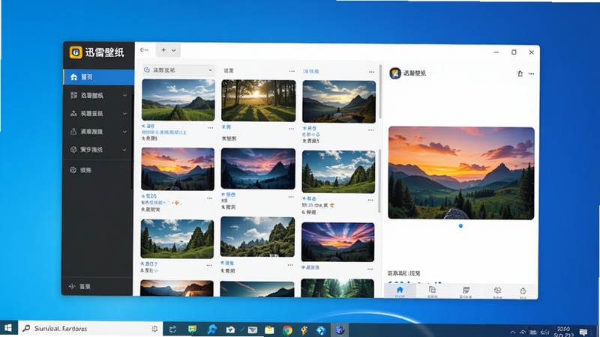The width and height of the screenshot is (600, 337).
Task: Open File Explorer folder icon on taskbar
Action: point(269,330)
